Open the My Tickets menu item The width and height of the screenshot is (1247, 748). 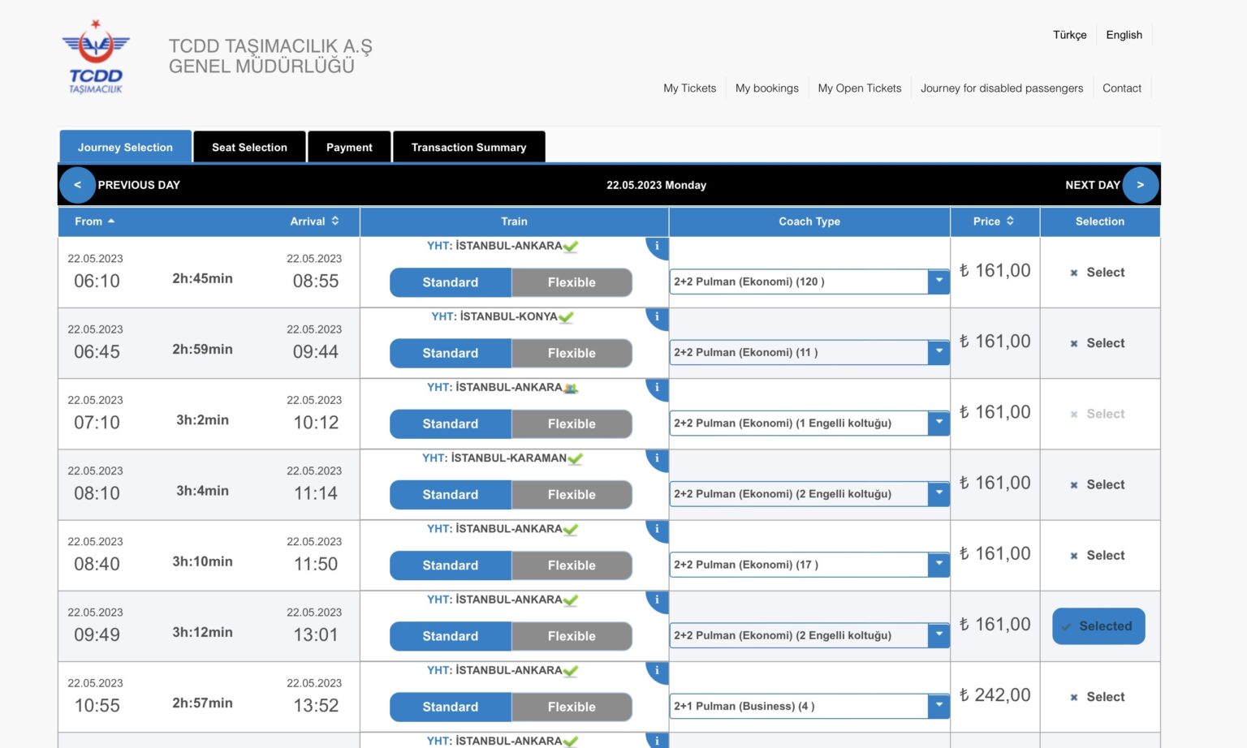pos(689,88)
